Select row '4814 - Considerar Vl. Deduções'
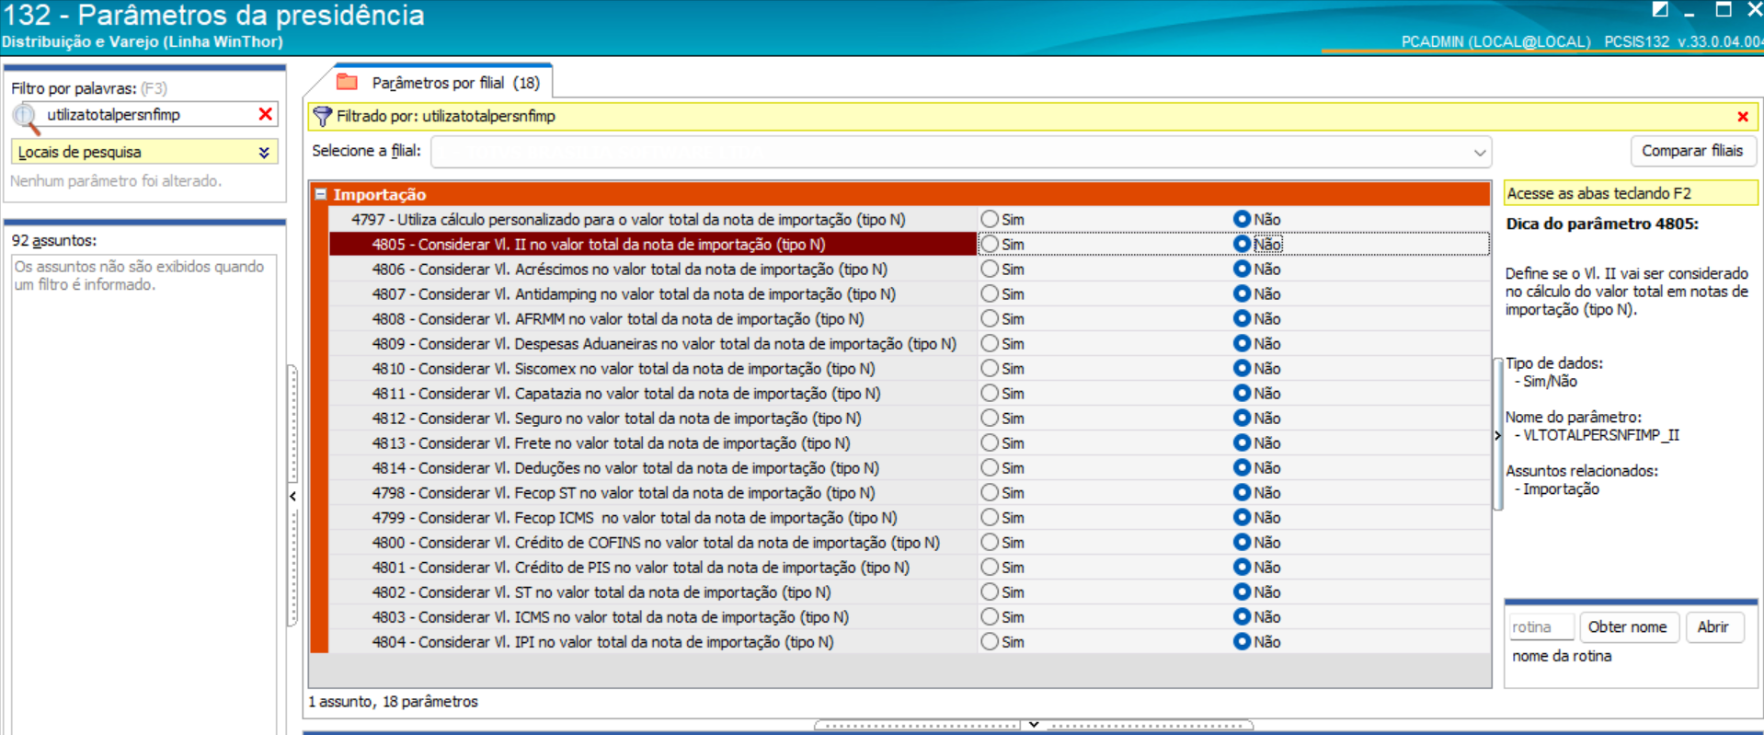Viewport: 1764px width, 735px height. point(653,467)
